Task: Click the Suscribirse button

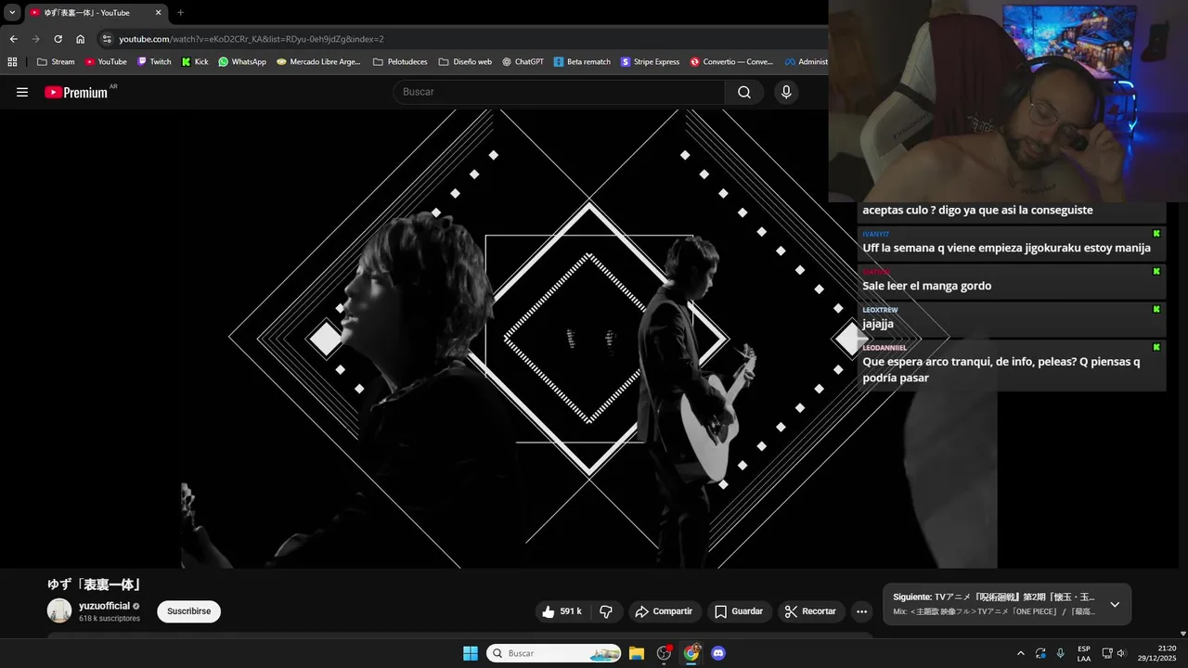Action: 188,611
